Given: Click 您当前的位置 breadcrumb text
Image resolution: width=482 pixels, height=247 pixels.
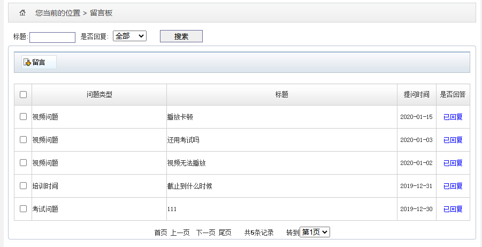Looking at the screenshot, I should click(57, 13).
